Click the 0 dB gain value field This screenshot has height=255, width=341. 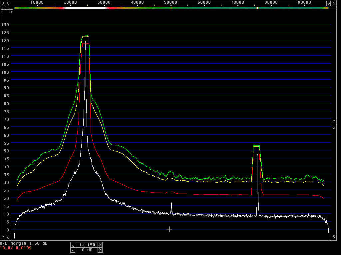click(x=87, y=250)
